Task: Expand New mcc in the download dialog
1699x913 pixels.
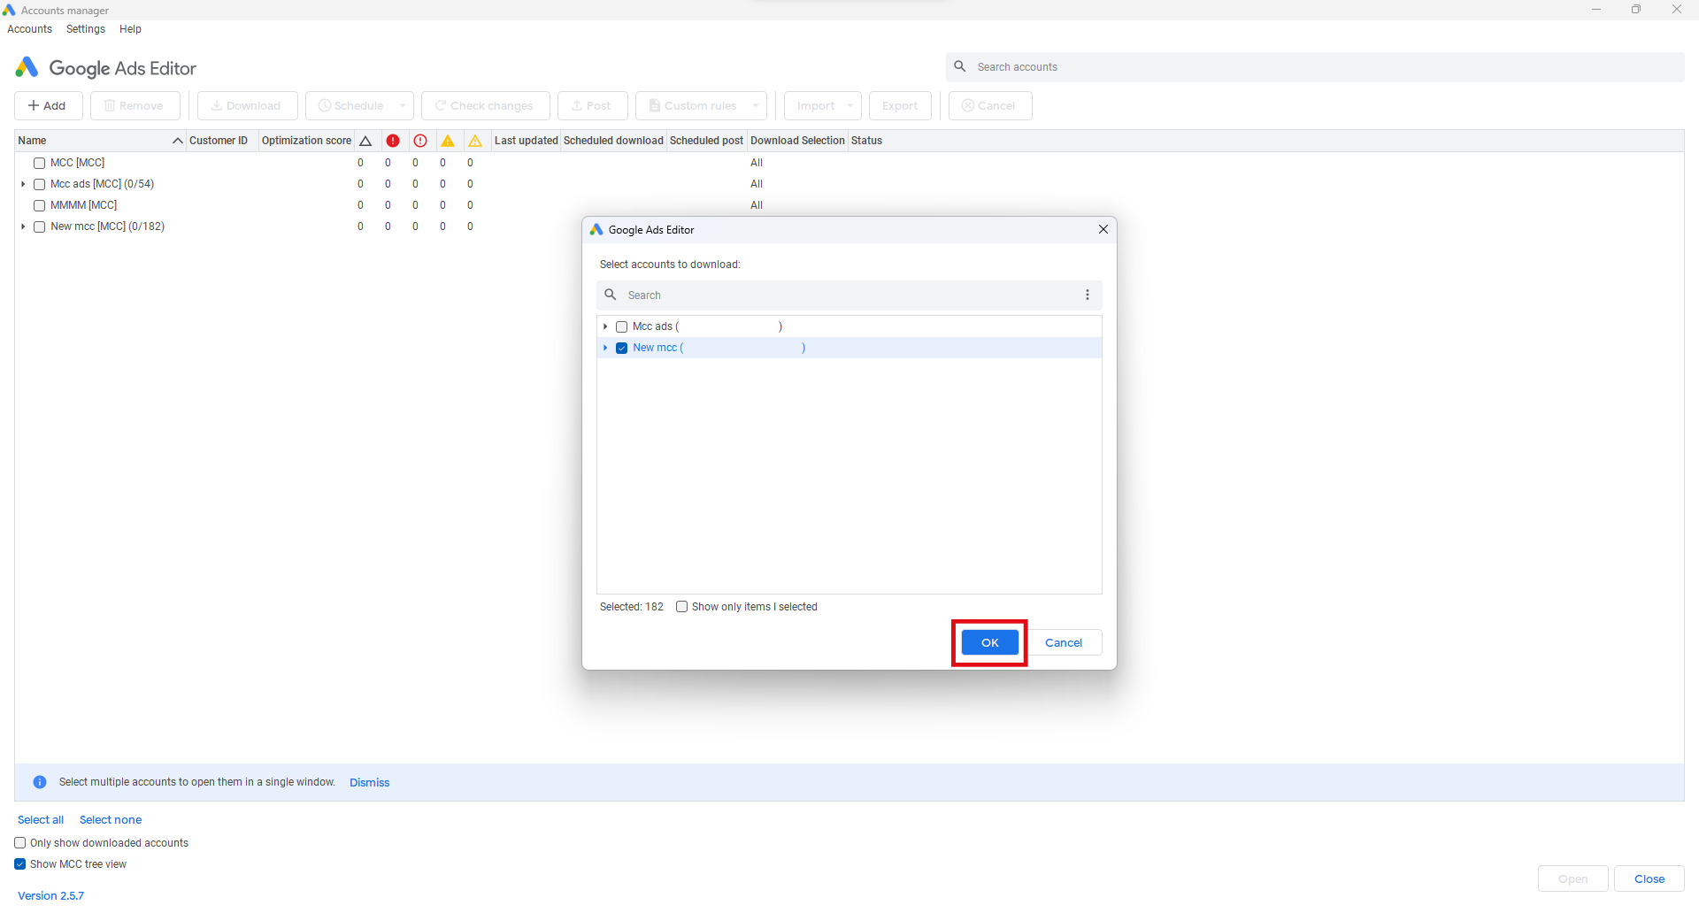Action: (x=605, y=348)
